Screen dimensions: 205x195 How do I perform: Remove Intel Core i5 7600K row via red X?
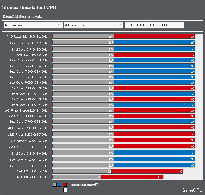49,121
